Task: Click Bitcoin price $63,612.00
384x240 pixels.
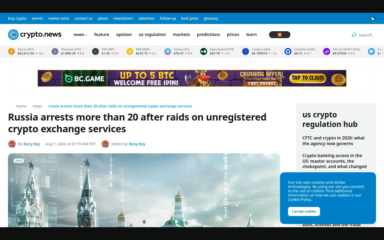Action: [26, 53]
